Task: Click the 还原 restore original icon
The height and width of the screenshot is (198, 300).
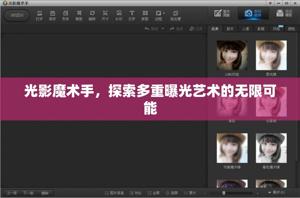Action: pos(191,29)
